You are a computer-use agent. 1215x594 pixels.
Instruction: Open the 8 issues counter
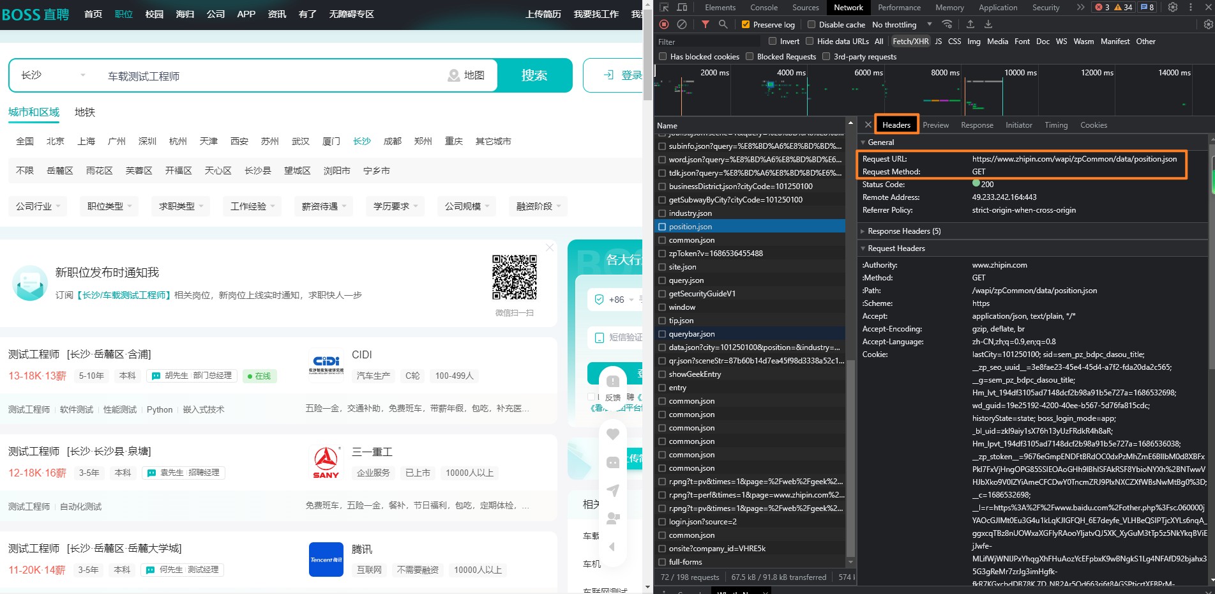click(1148, 8)
